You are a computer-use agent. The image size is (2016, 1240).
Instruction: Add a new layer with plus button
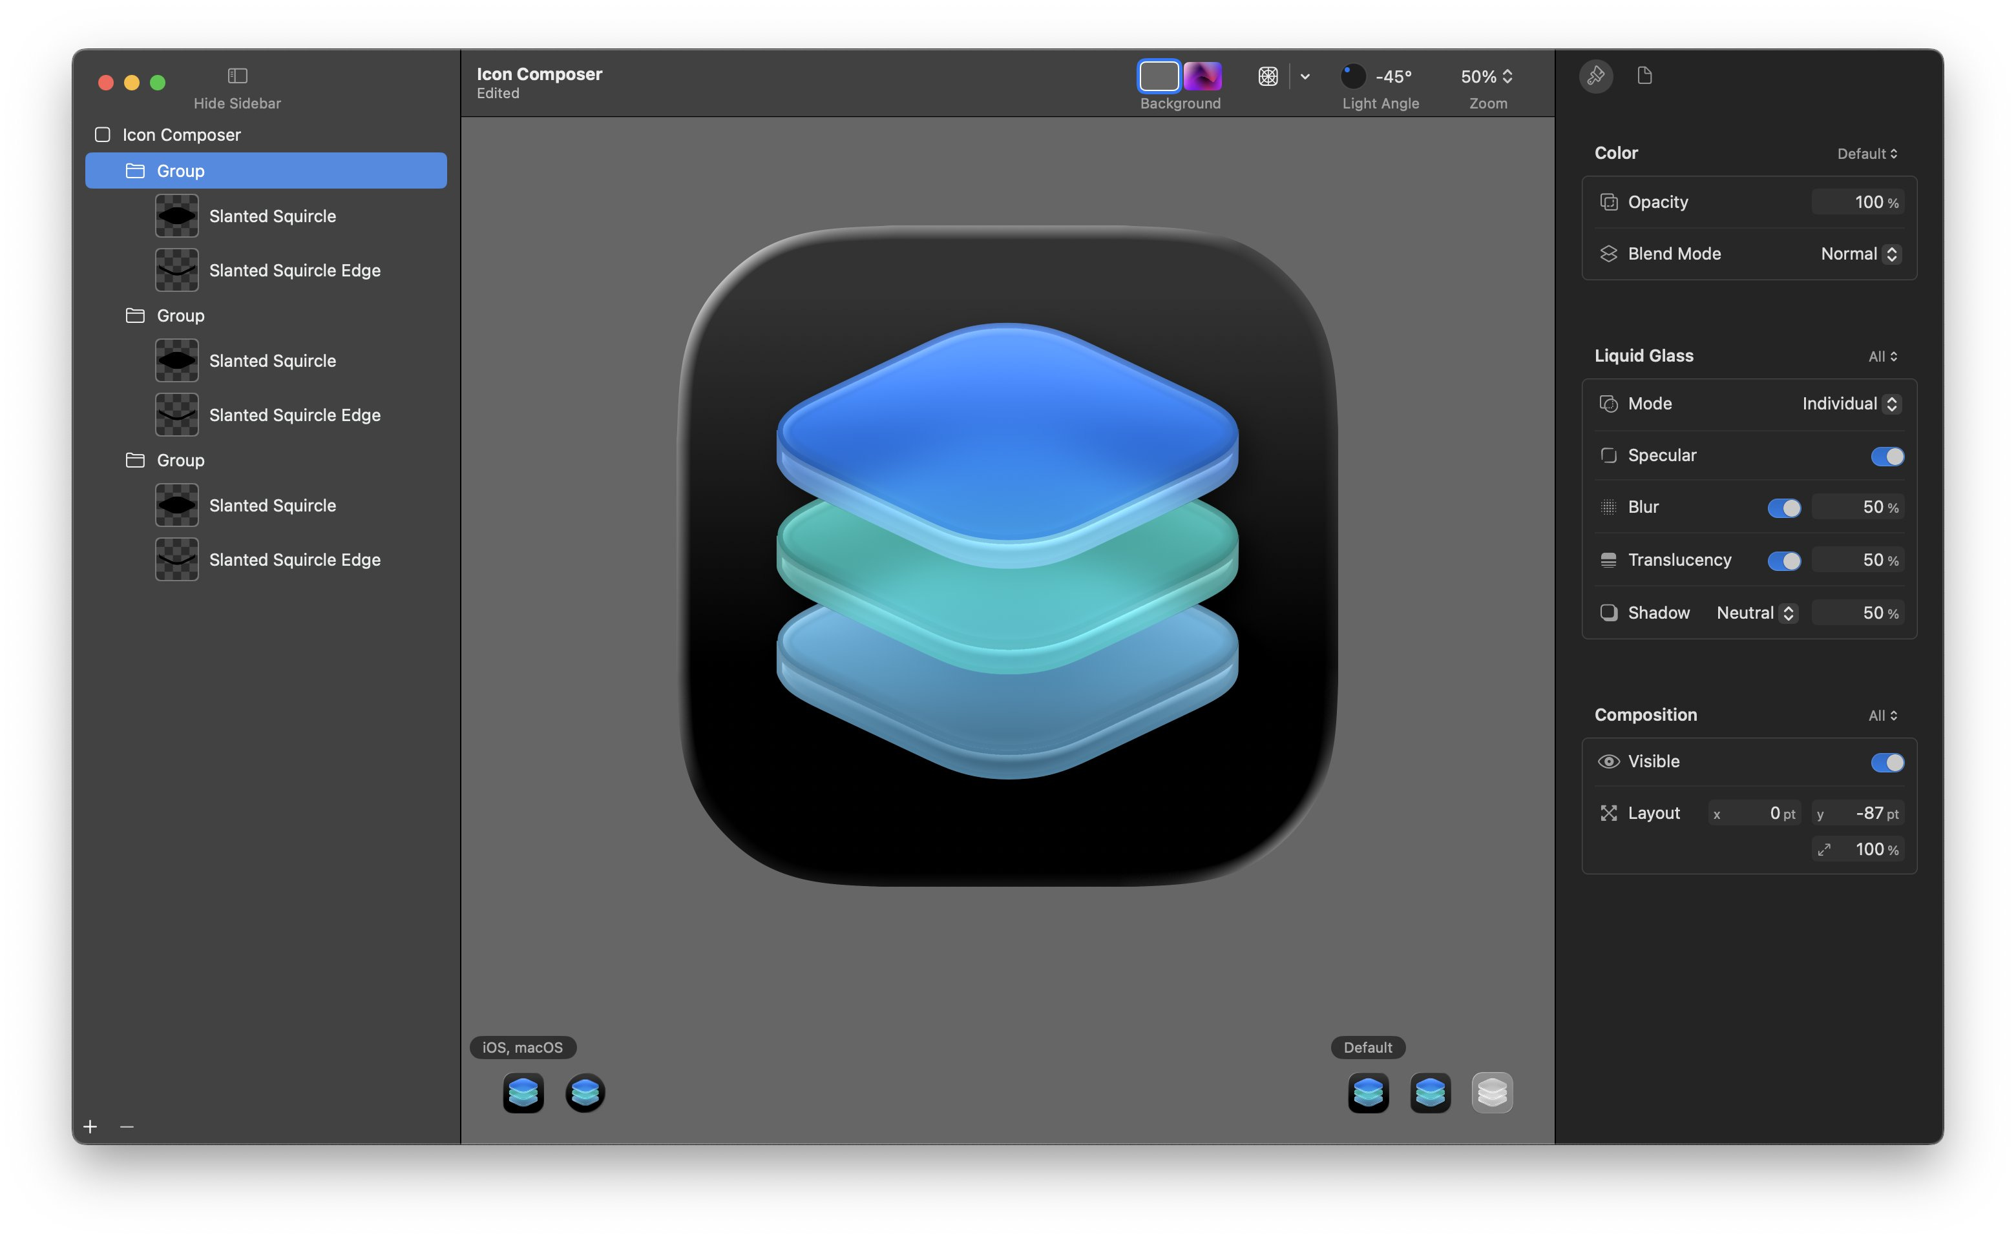[90, 1127]
